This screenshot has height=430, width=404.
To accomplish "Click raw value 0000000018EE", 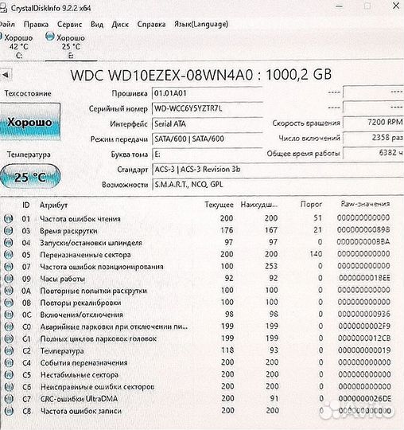I will coord(364,278).
